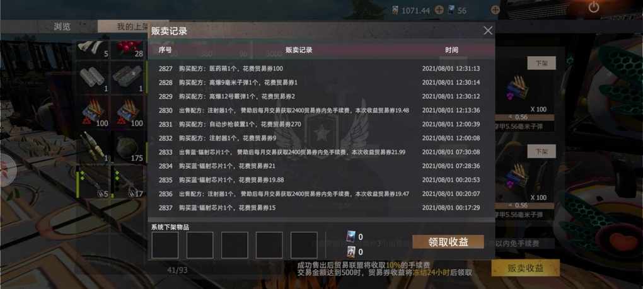Select record 2827 医药箱 purchase row
The width and height of the screenshot is (643, 289).
[319, 69]
